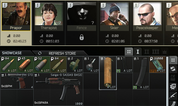Select the 16000 rouble special item
Viewport: 178px width, 106px height.
point(158,65)
